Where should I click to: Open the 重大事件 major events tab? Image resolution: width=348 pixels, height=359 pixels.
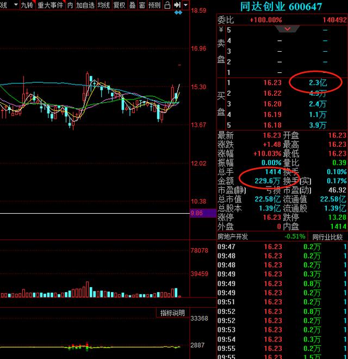tap(50, 5)
